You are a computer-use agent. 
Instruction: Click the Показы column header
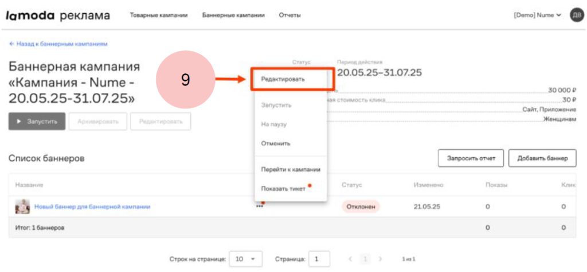tap(496, 185)
